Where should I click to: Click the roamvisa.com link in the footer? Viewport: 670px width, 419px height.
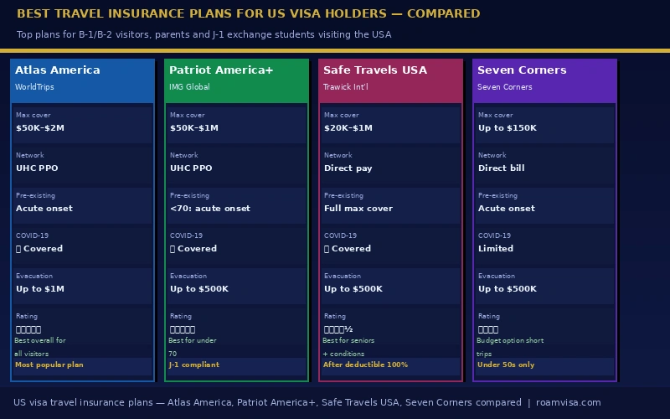[x=568, y=402]
